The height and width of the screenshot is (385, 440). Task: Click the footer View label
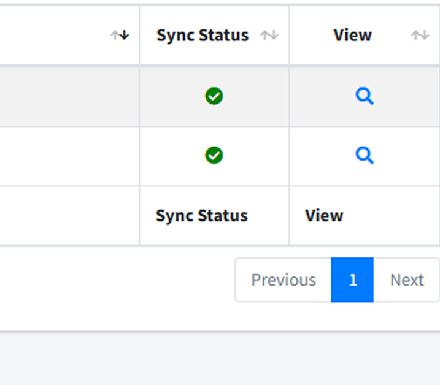pyautogui.click(x=324, y=216)
